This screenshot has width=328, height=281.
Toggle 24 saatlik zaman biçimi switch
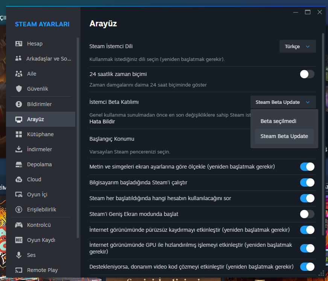307,74
